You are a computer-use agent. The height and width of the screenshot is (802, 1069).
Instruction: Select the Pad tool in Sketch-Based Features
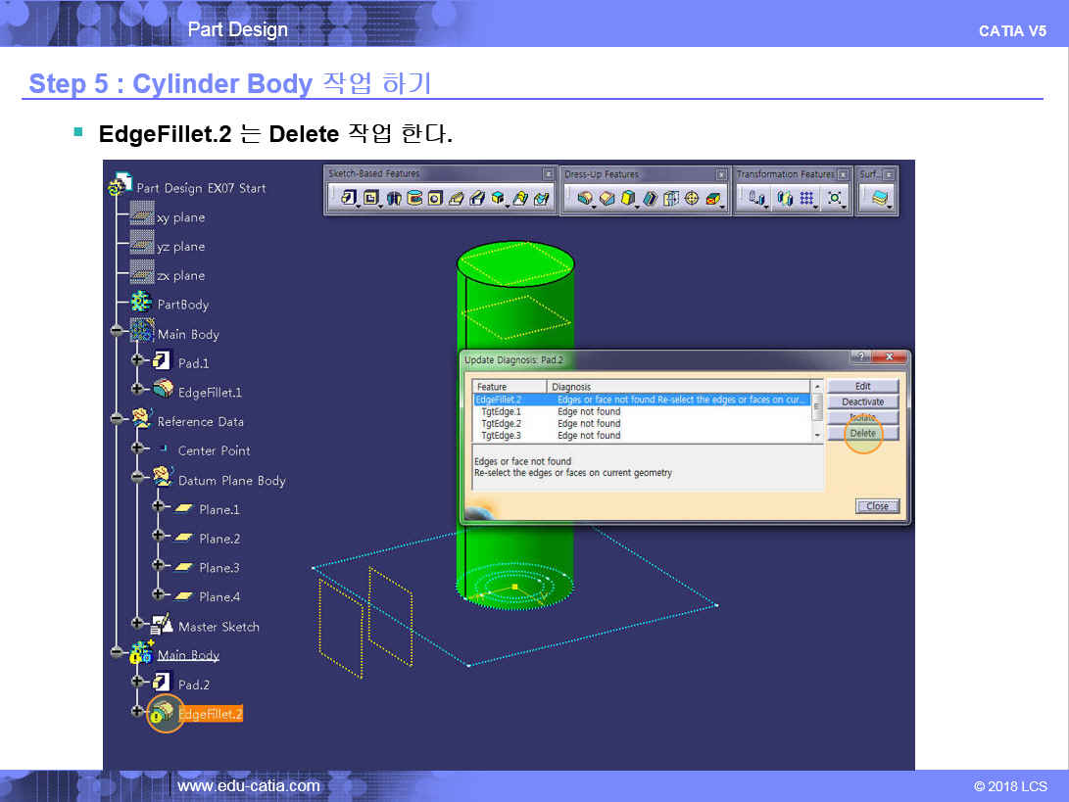coord(349,199)
